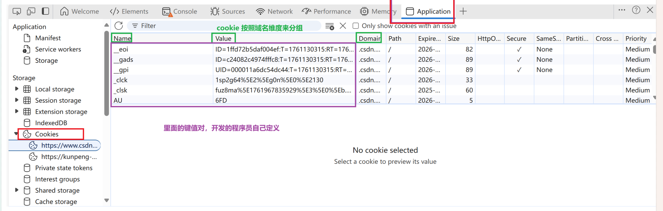Expand the Local storage tree node

pyautogui.click(x=17, y=89)
